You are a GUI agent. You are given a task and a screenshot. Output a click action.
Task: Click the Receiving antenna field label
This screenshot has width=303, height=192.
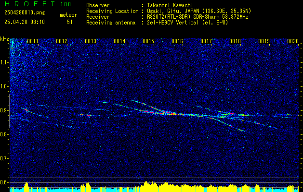111,23
